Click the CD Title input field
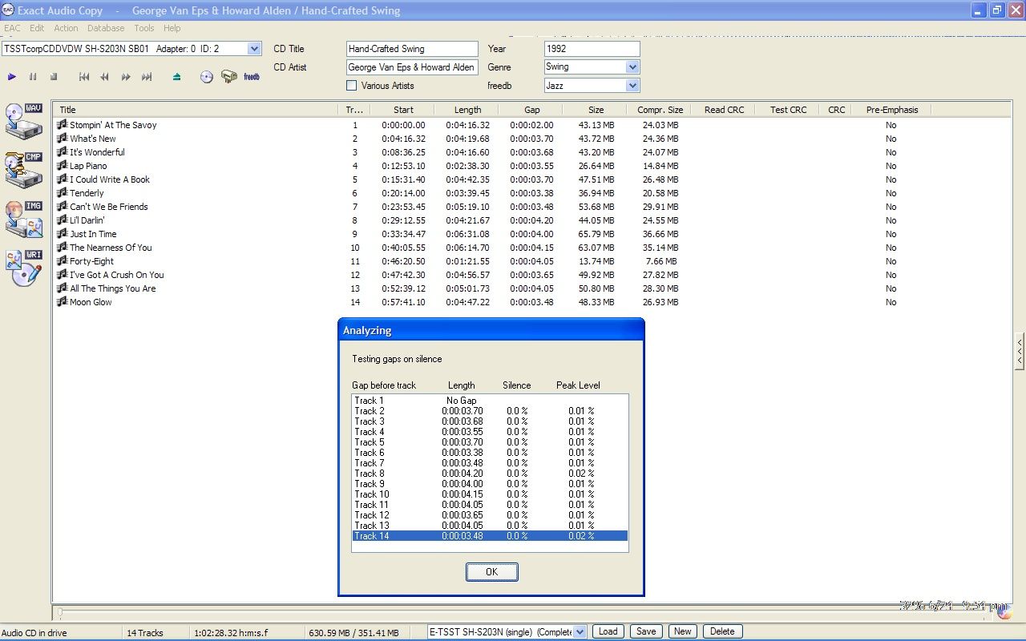This screenshot has width=1026, height=641. (412, 49)
